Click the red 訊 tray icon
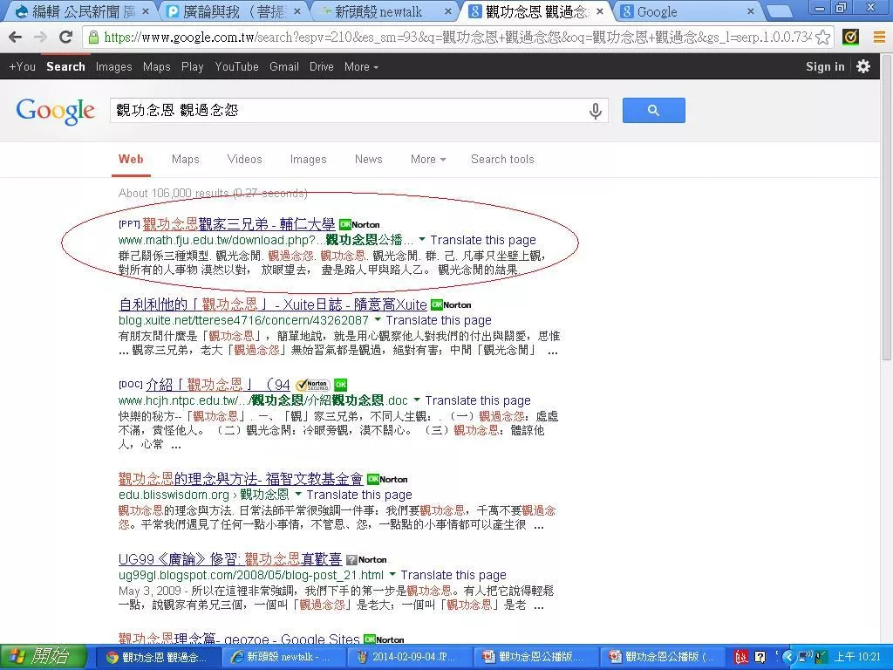This screenshot has width=893, height=670. click(741, 658)
